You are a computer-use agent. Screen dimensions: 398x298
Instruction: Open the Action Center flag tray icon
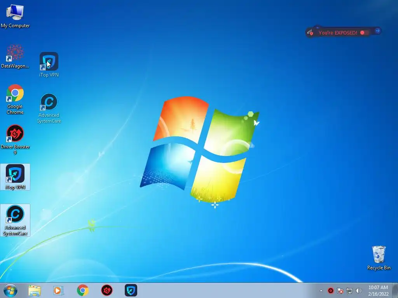coord(340,291)
